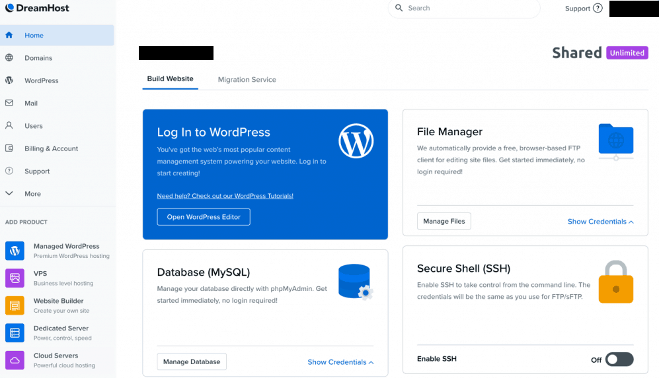Click the Open WordPress Editor button
Screen dimensions: 659x378
click(204, 217)
